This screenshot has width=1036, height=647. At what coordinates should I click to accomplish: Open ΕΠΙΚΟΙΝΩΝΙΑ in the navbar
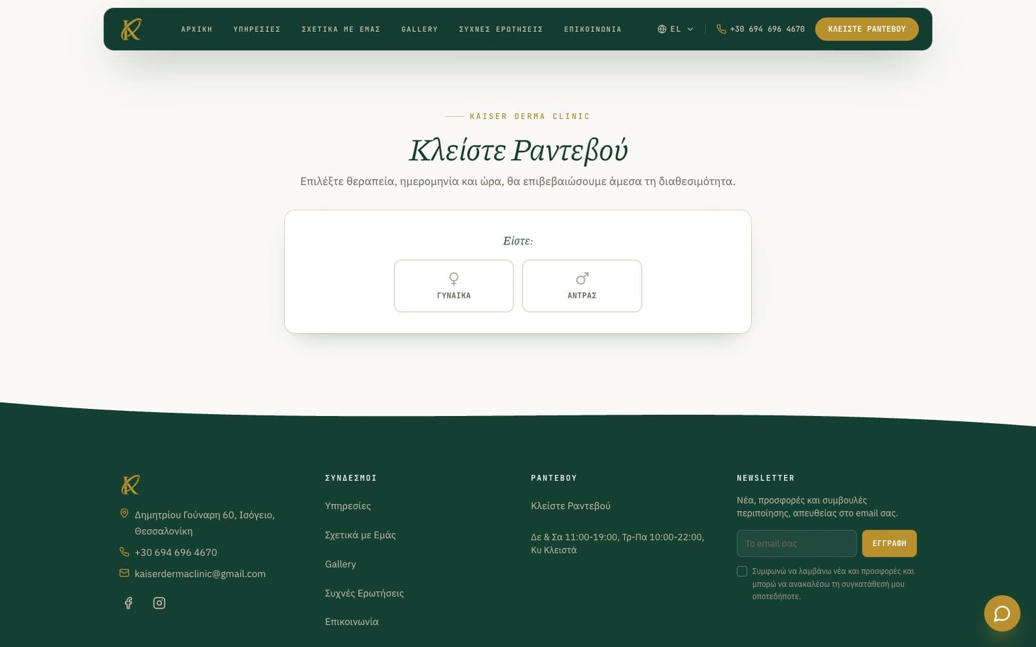(x=592, y=29)
